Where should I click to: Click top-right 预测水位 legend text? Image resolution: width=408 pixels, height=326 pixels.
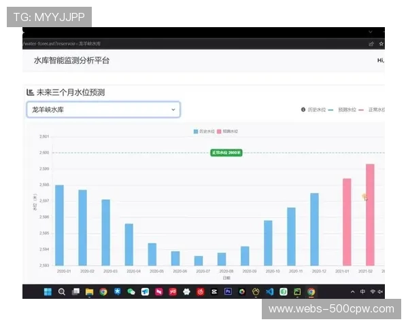[347, 110]
